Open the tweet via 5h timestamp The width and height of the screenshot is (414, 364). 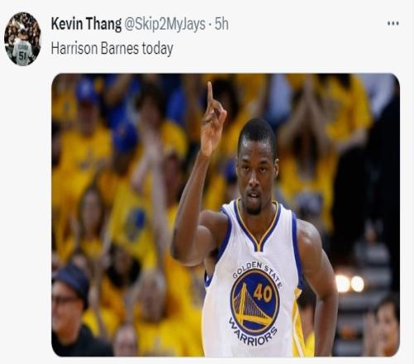222,24
